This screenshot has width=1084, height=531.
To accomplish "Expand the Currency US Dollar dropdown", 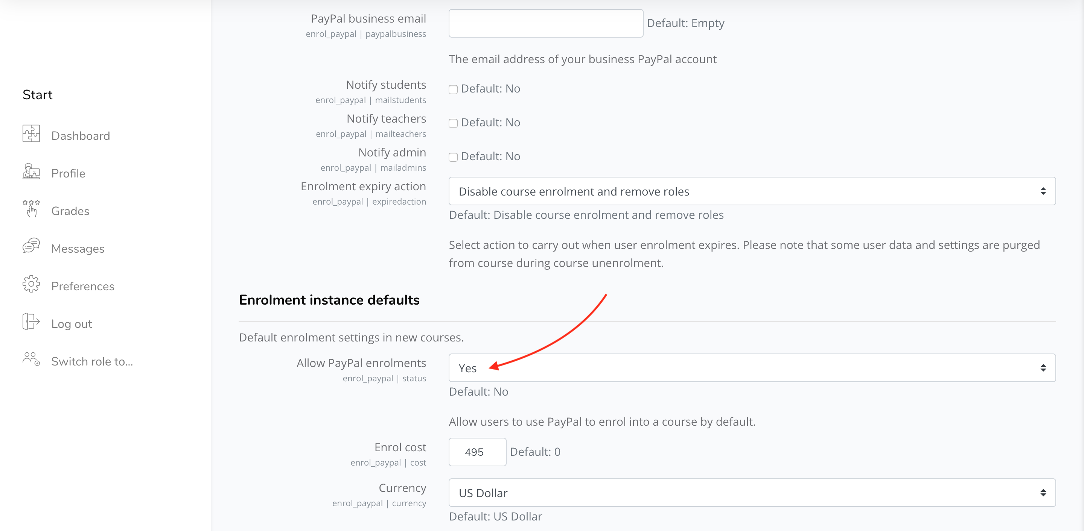I will 752,493.
